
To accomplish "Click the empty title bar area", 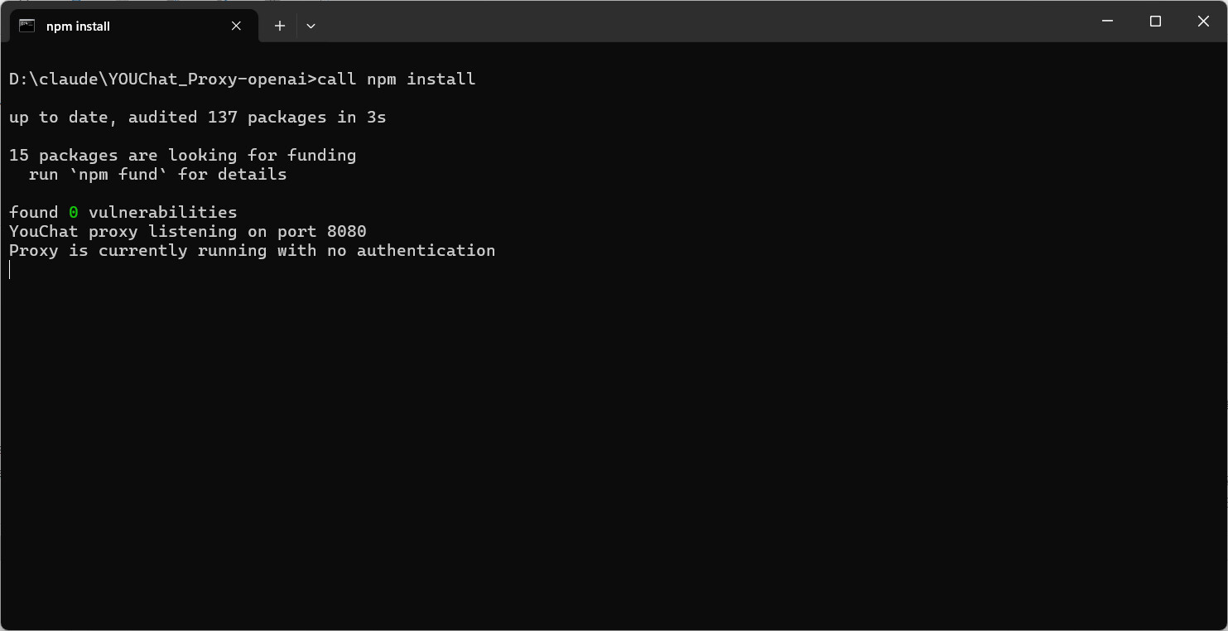I will 662,22.
